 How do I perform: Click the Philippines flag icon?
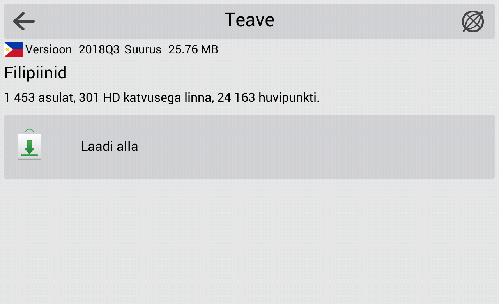pyautogui.click(x=13, y=49)
